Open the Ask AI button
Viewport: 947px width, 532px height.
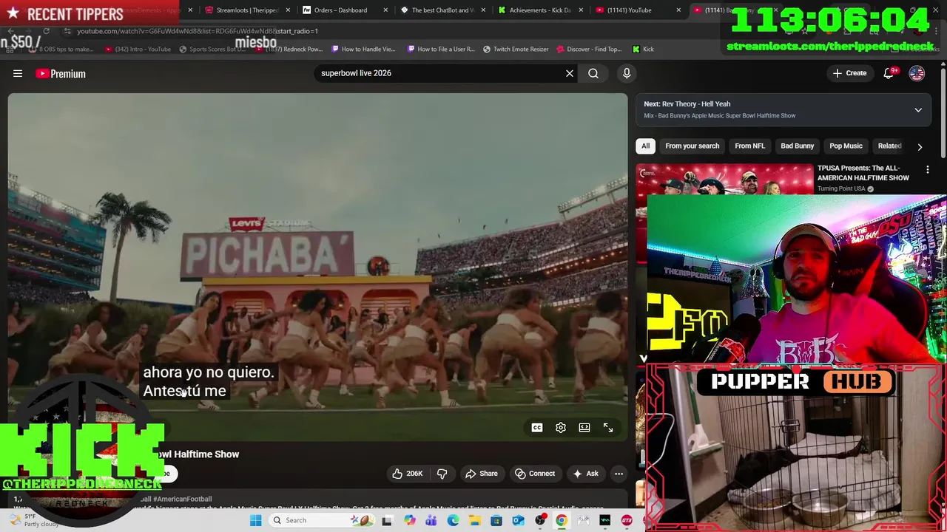pos(585,474)
